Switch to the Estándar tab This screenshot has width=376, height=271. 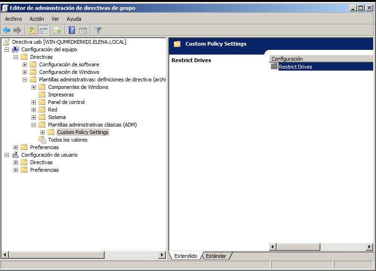click(216, 256)
